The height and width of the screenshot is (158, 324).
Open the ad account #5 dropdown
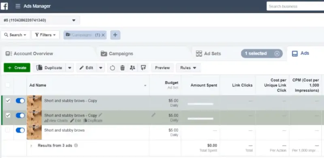pyautogui.click(x=40, y=20)
